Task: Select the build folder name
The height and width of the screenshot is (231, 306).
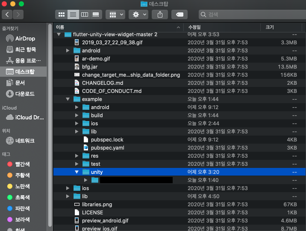Action: [97, 115]
